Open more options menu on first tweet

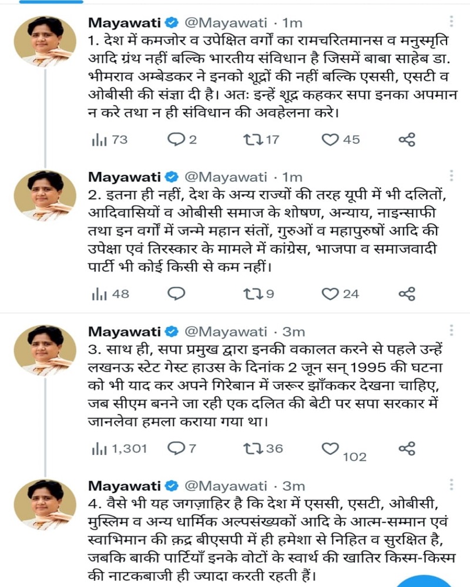[451, 22]
